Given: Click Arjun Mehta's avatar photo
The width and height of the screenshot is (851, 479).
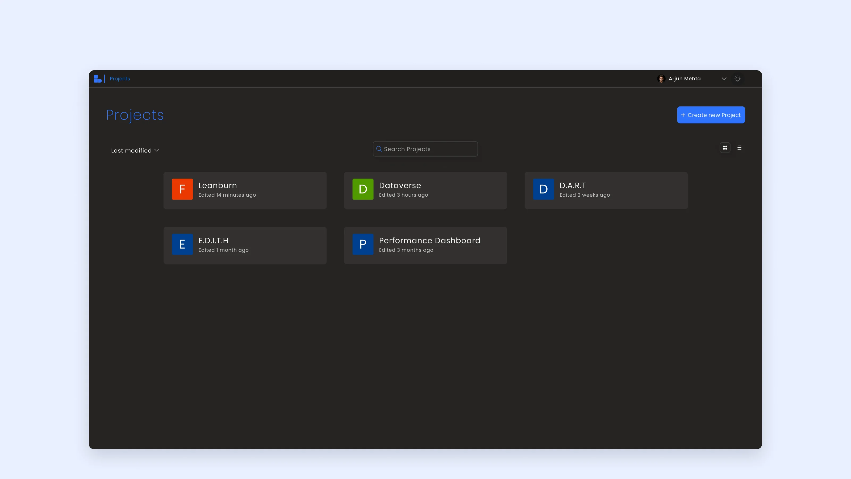Looking at the screenshot, I should [x=661, y=79].
